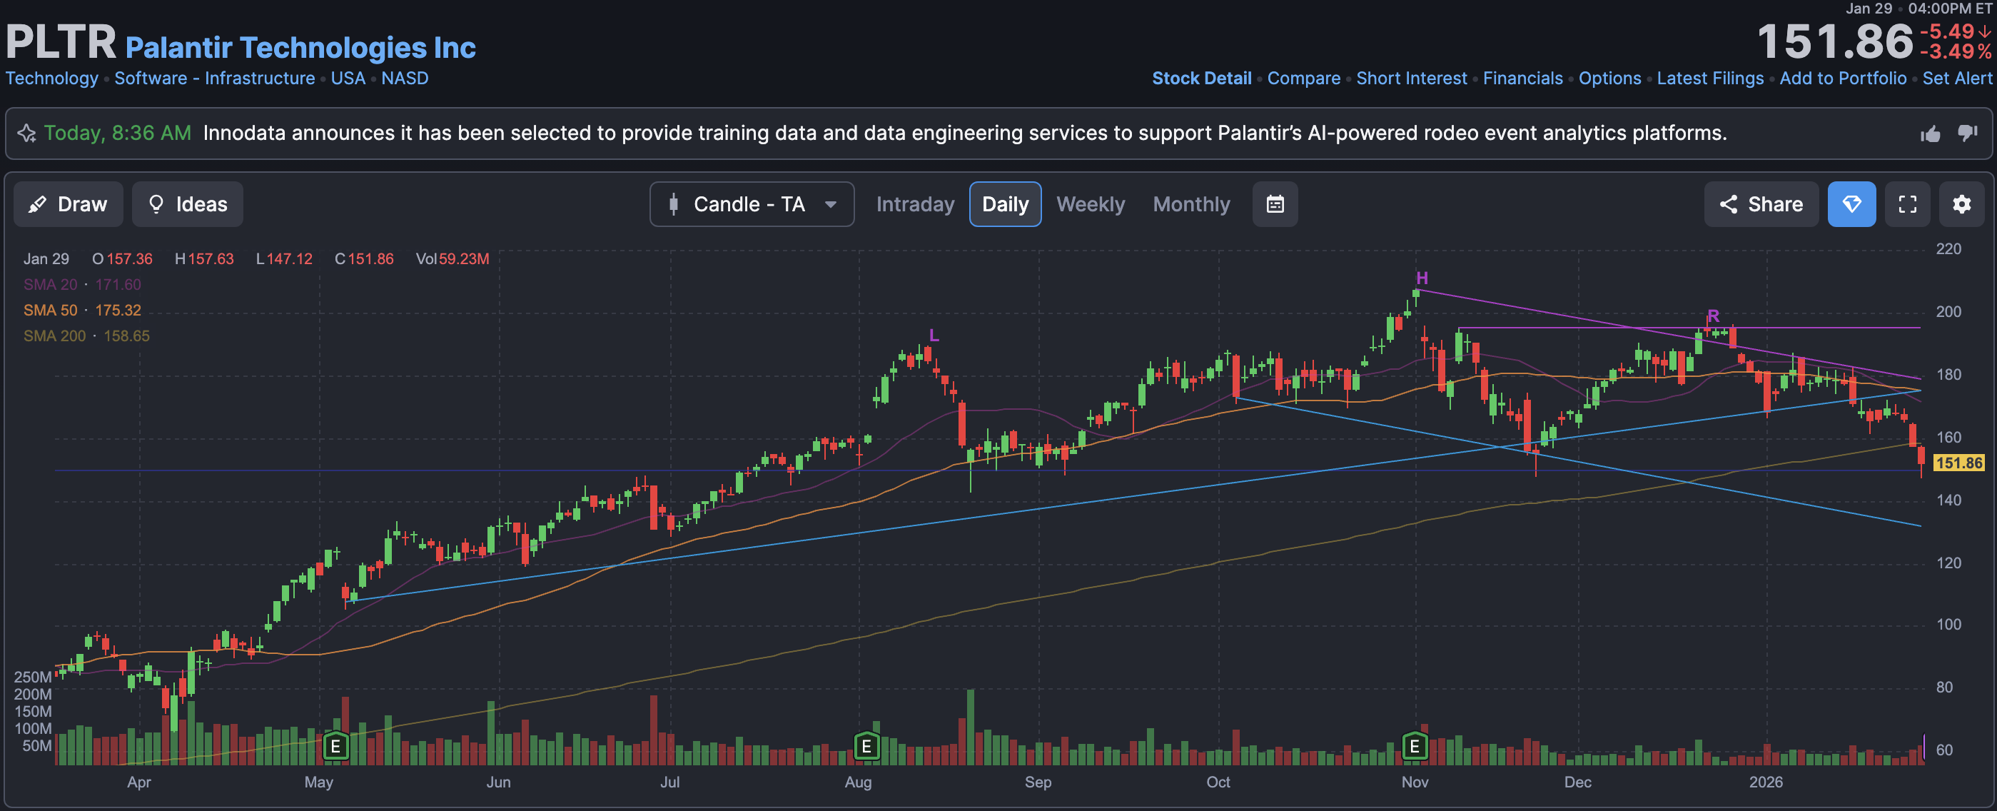The height and width of the screenshot is (811, 1997).
Task: Click the blue diamond premium button
Action: point(1851,204)
